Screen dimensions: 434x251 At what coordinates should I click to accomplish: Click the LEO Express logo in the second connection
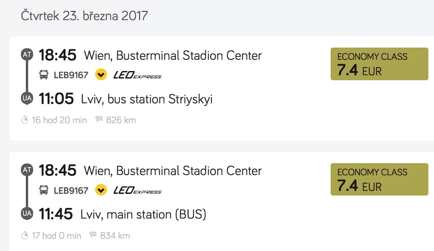tap(137, 190)
